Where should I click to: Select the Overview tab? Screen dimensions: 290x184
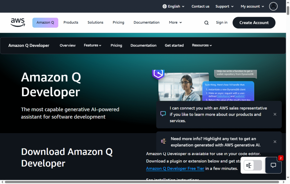tap(67, 45)
